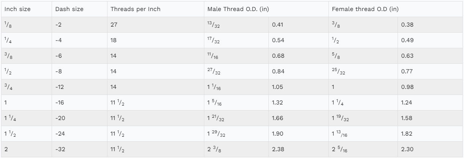Click the dash size -20 cell
This screenshot has width=464, height=158.
click(x=60, y=118)
